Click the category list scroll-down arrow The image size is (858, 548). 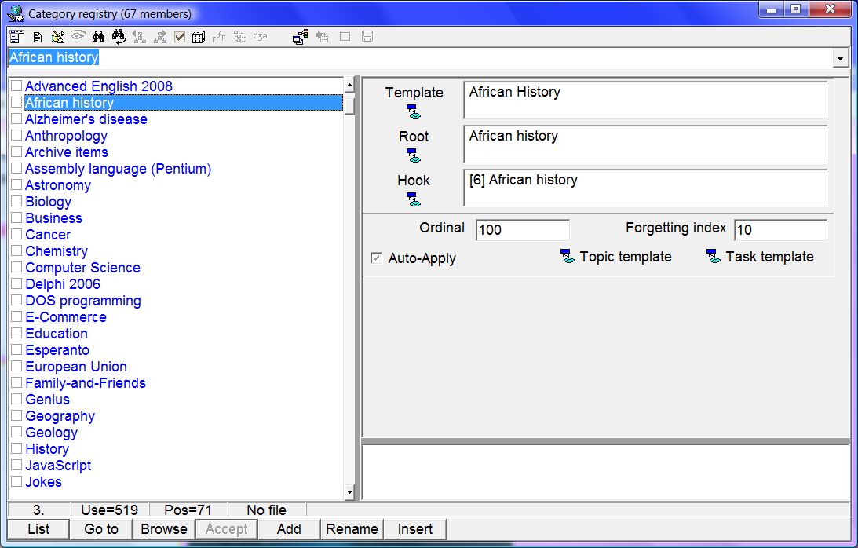tap(349, 493)
